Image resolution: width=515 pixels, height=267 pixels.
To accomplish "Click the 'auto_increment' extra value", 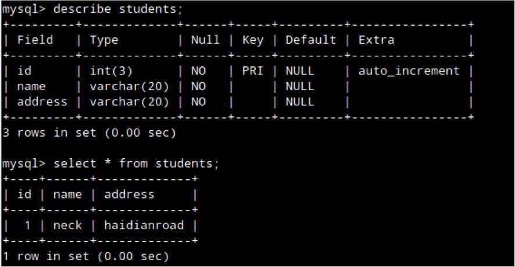I will (x=409, y=71).
